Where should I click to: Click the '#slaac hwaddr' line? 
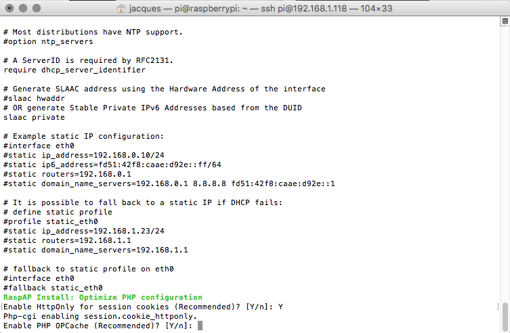pyautogui.click(x=34, y=98)
